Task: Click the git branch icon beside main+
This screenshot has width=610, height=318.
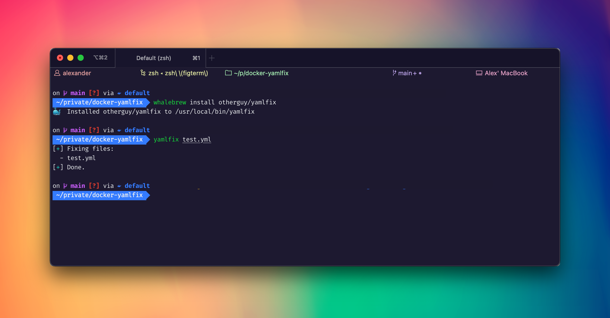Action: [394, 73]
